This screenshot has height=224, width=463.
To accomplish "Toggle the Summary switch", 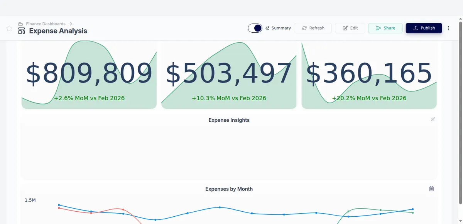I will pos(255,28).
